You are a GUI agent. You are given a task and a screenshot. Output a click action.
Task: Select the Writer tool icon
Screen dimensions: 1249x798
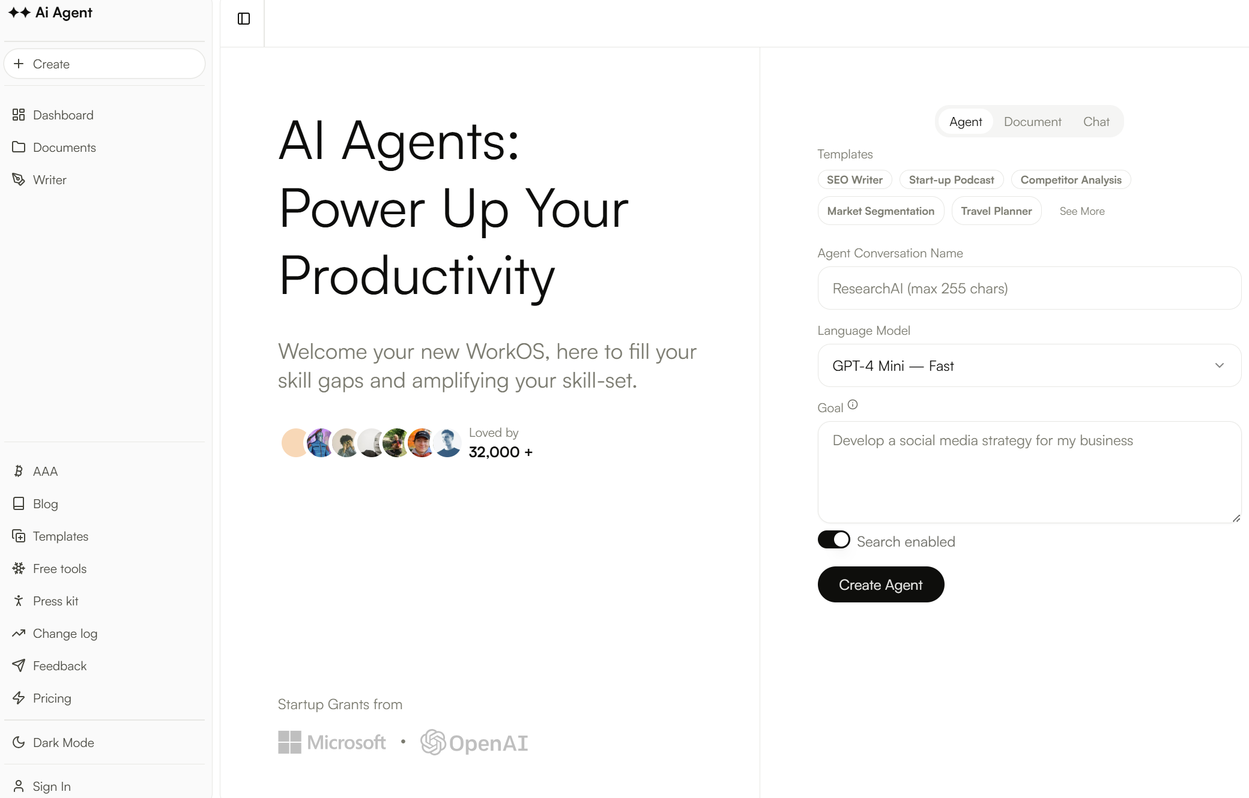(19, 180)
